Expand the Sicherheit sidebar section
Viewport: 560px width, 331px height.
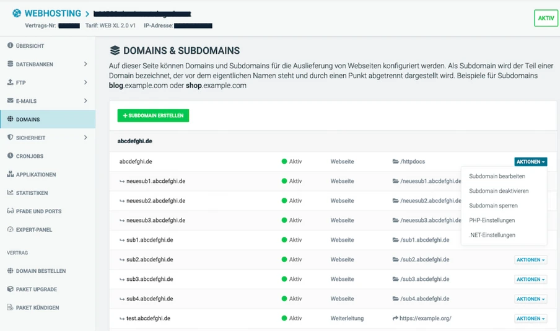click(85, 138)
